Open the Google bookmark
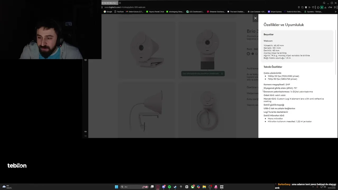Screen dimensions: 338x190 click(108, 12)
